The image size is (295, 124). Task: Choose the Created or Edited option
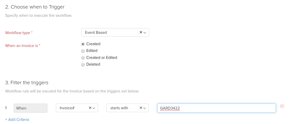[x=83, y=58]
